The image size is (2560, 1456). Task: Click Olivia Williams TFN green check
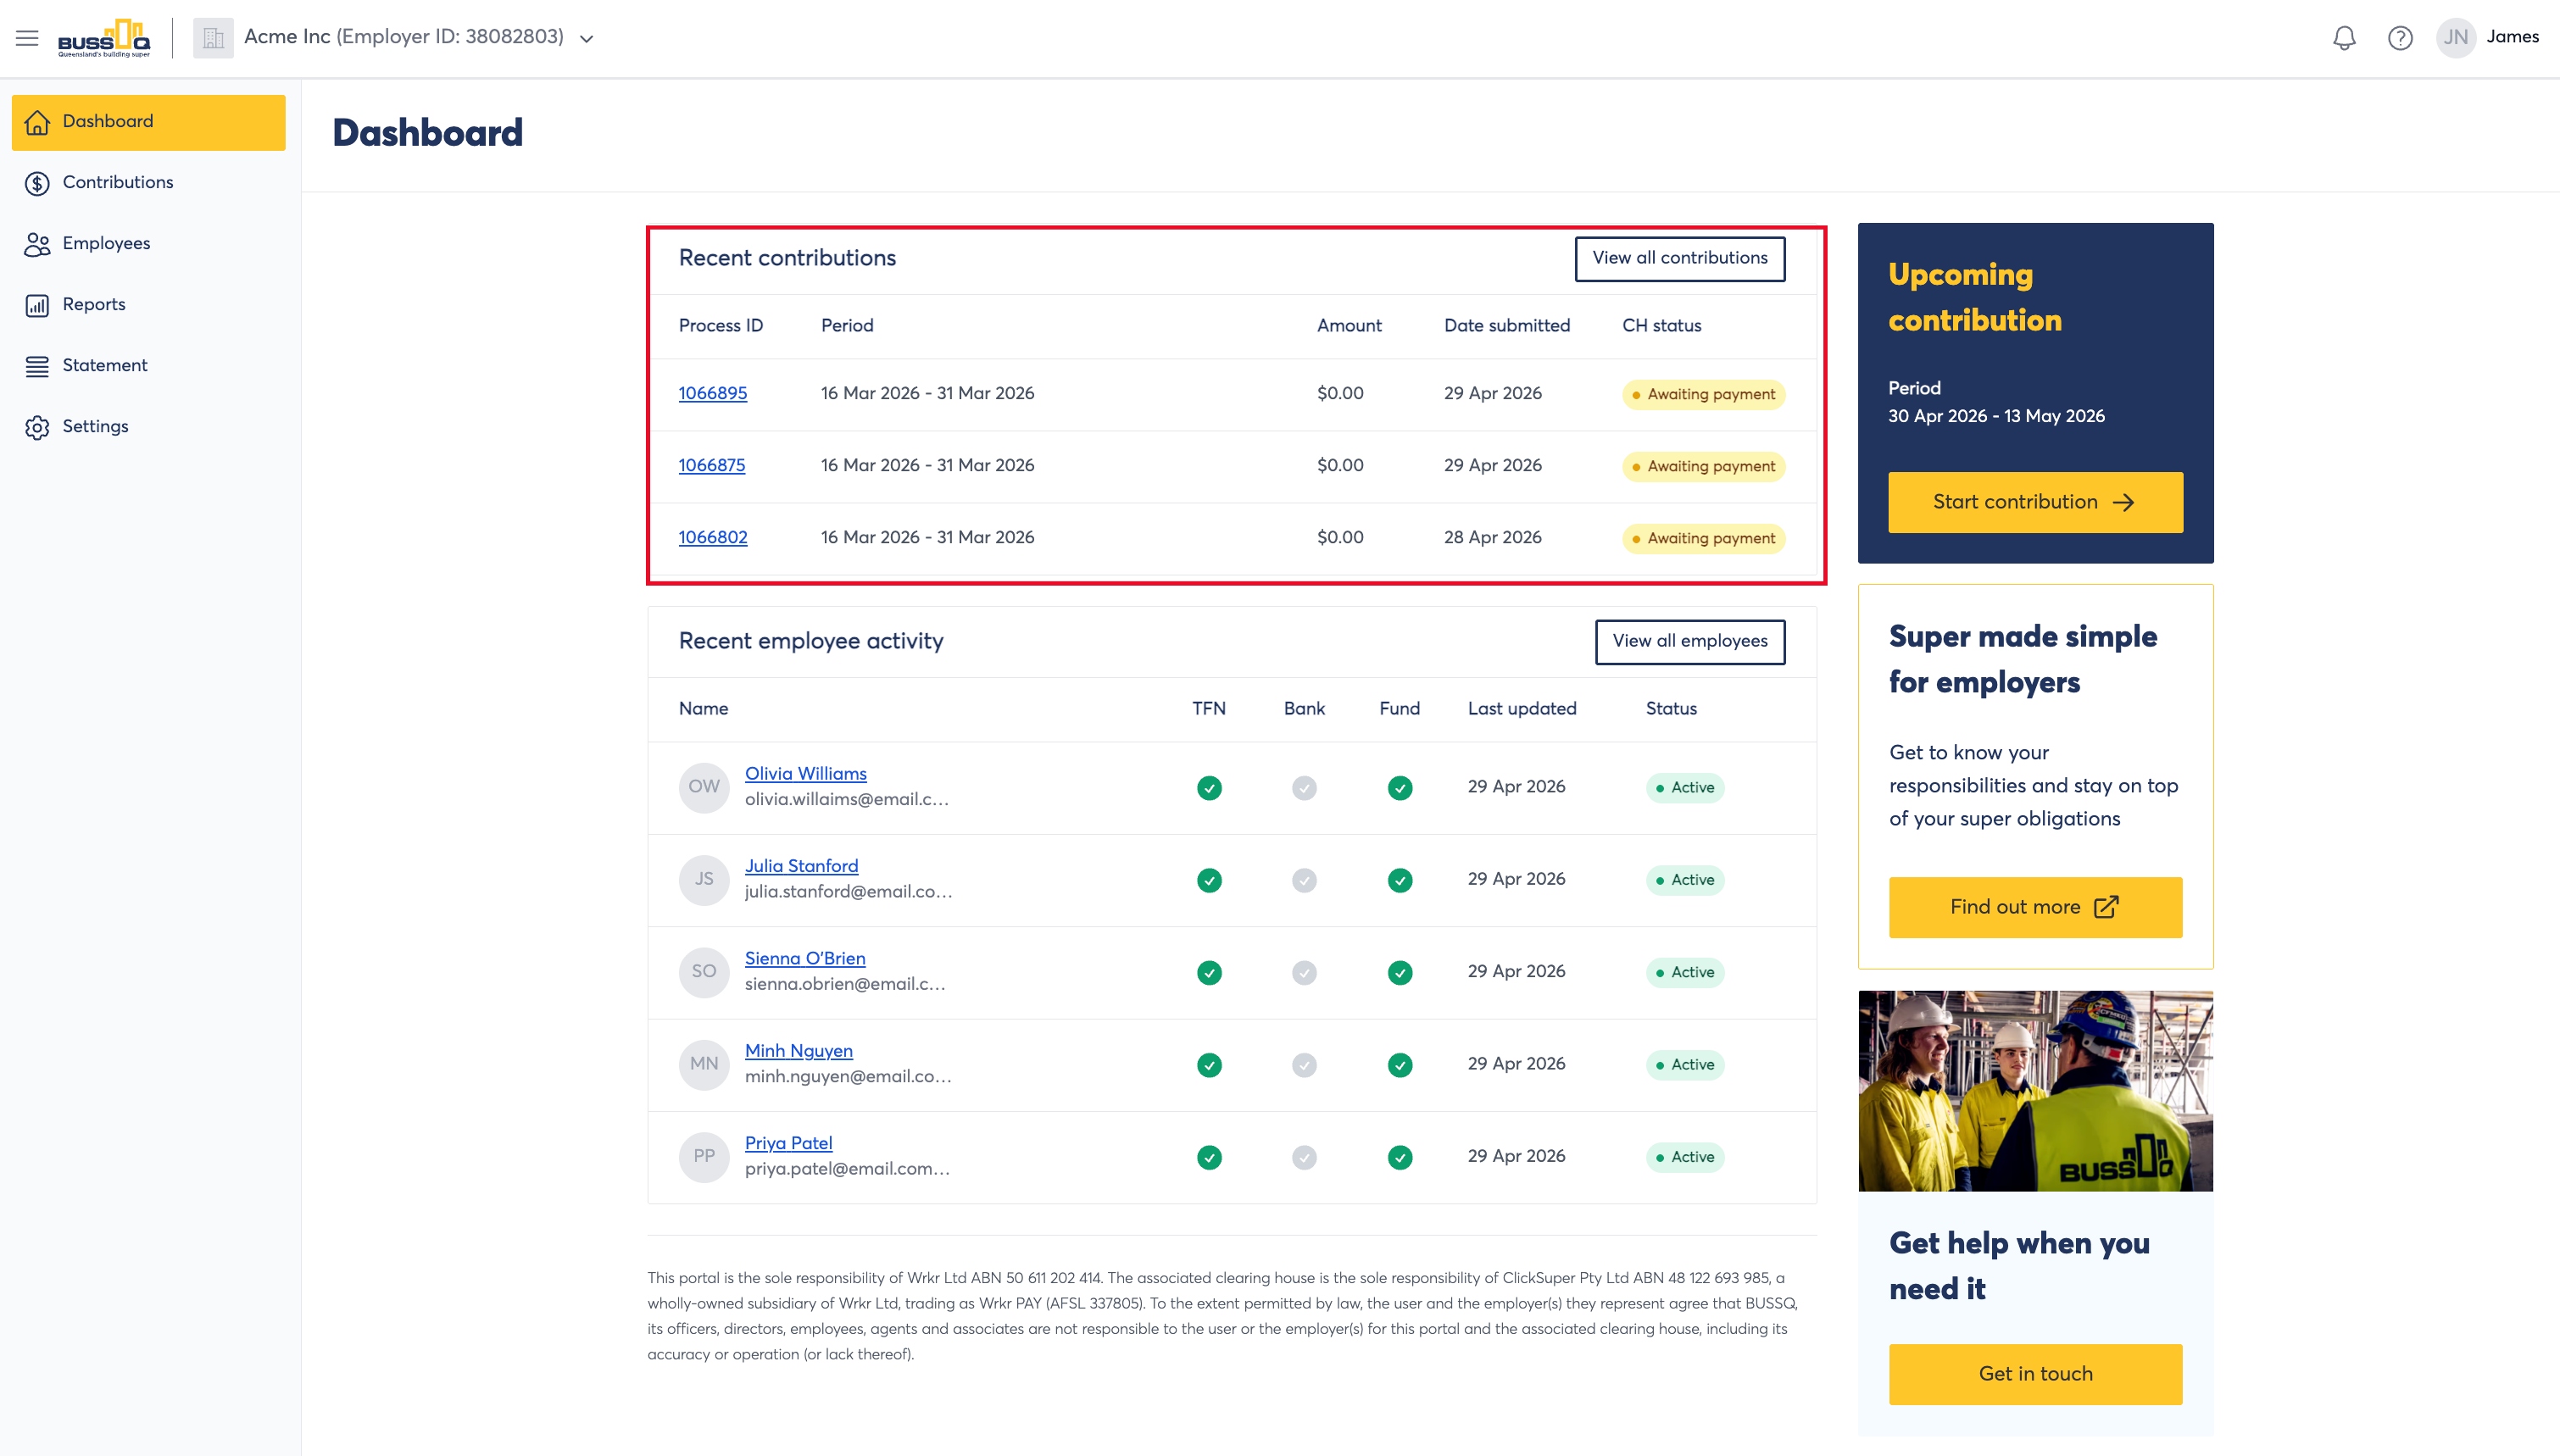tap(1209, 789)
